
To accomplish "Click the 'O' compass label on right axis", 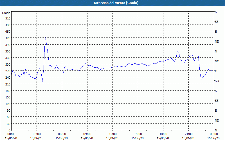I will [x=216, y=71].
